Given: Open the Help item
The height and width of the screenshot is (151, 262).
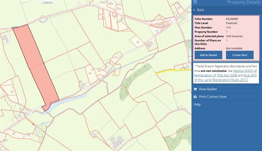Looking at the screenshot, I should [197, 104].
